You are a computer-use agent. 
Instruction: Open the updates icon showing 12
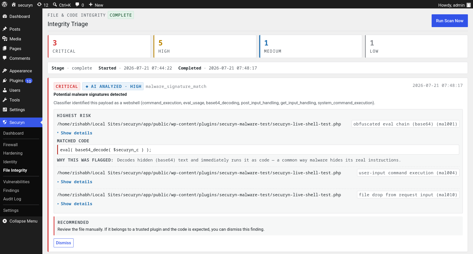(x=39, y=5)
